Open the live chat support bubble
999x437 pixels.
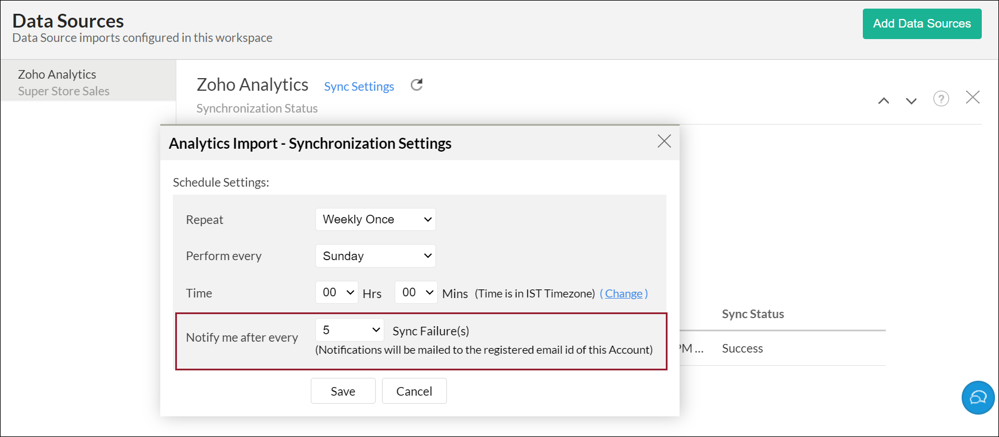pyautogui.click(x=978, y=397)
